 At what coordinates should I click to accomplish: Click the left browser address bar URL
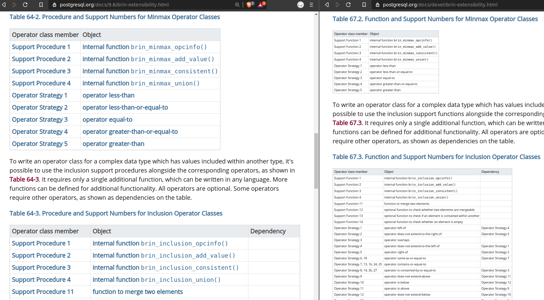pos(114,5)
